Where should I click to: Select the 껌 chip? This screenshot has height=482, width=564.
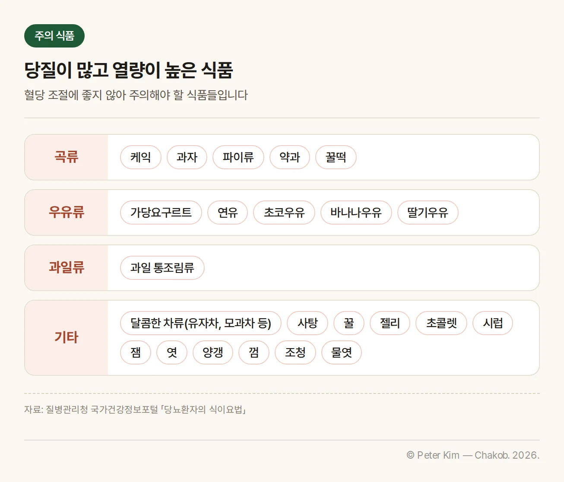click(x=254, y=352)
